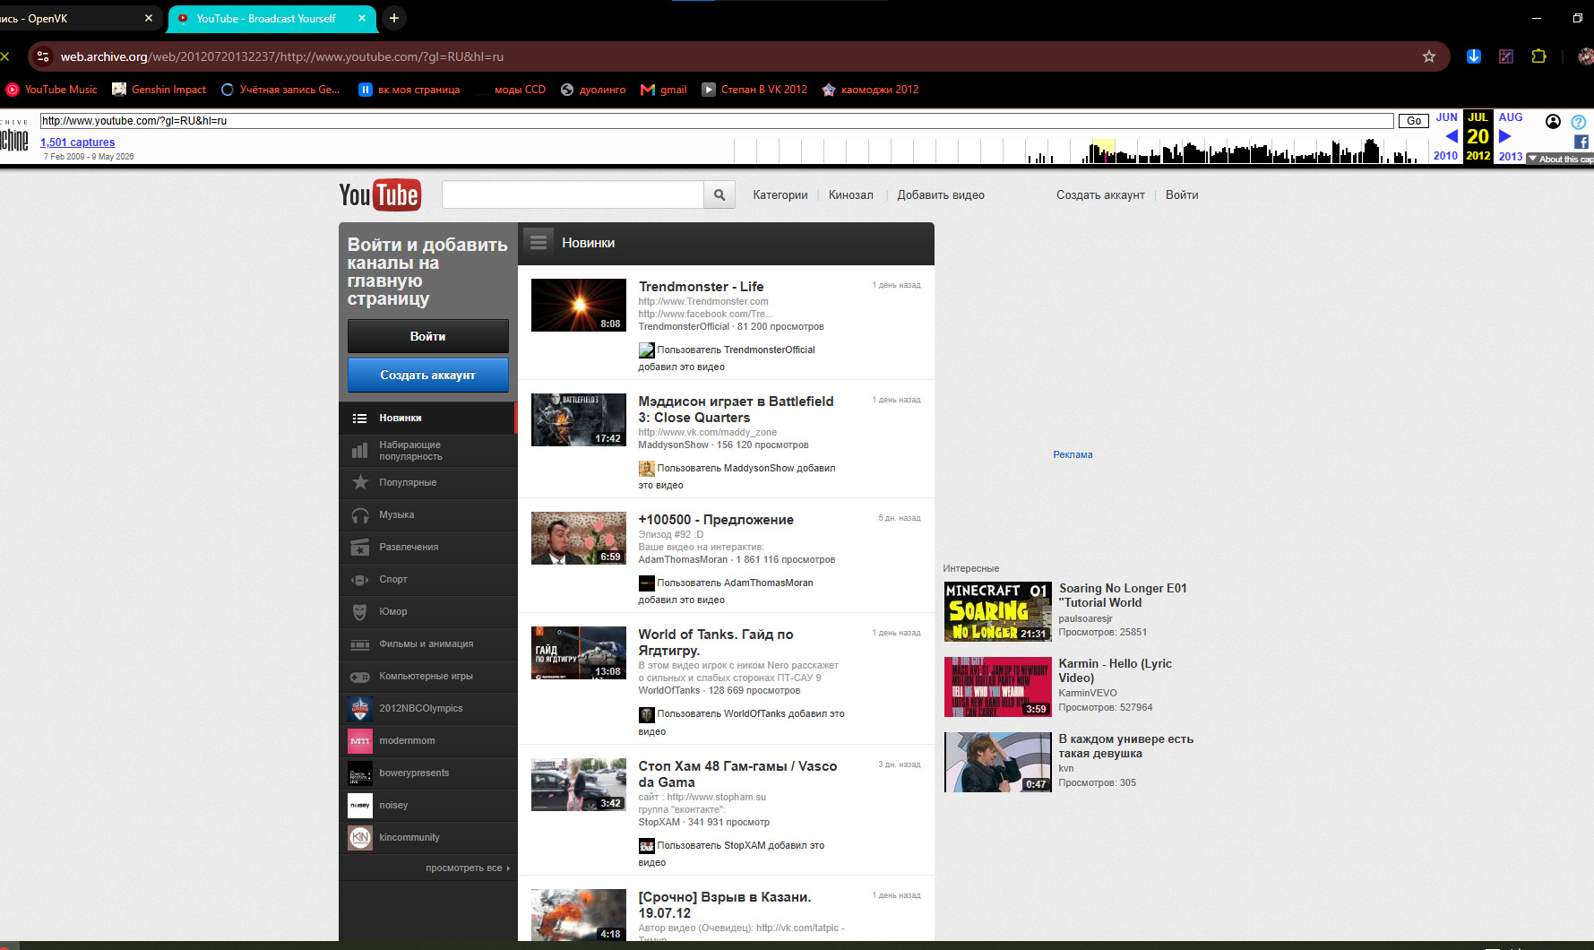Click Войти link in page header

point(1182,195)
